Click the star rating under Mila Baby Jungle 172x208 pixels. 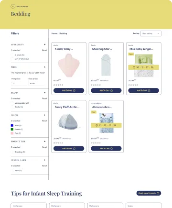point(133,85)
